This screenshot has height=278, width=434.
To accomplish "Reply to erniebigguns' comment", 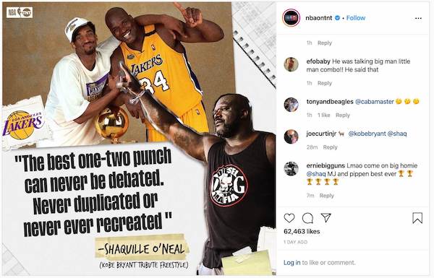I will [327, 196].
